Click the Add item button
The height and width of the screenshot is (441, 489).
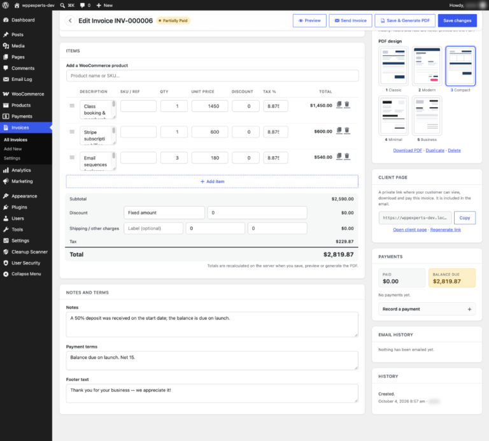[x=212, y=182]
